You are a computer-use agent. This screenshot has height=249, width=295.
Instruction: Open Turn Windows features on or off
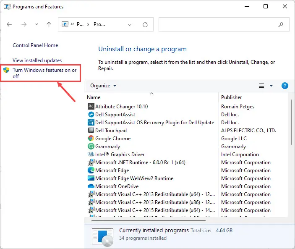(44, 73)
